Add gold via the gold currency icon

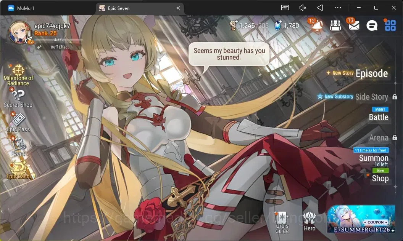click(x=234, y=26)
